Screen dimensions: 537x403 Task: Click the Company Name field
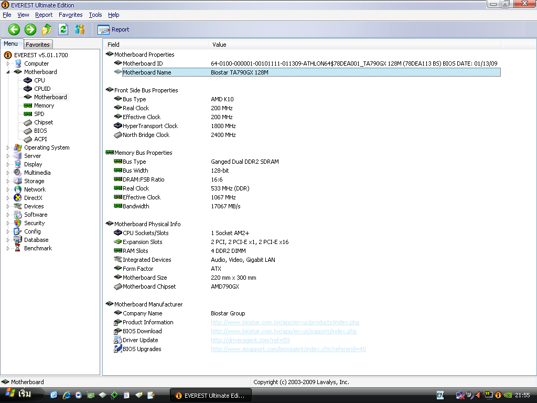143,313
